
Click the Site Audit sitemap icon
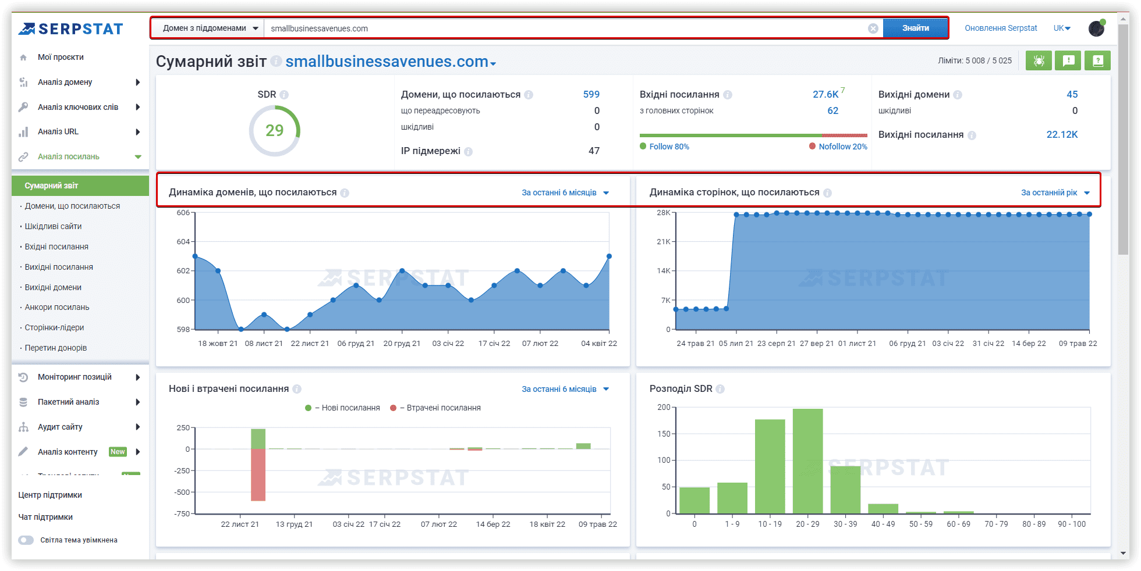(x=23, y=427)
